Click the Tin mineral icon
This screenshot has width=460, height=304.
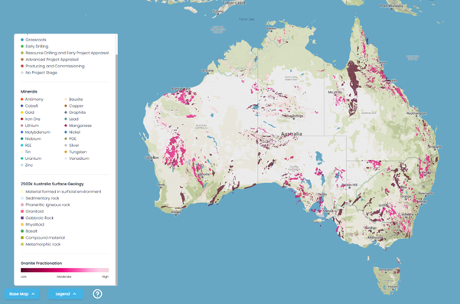(22, 152)
